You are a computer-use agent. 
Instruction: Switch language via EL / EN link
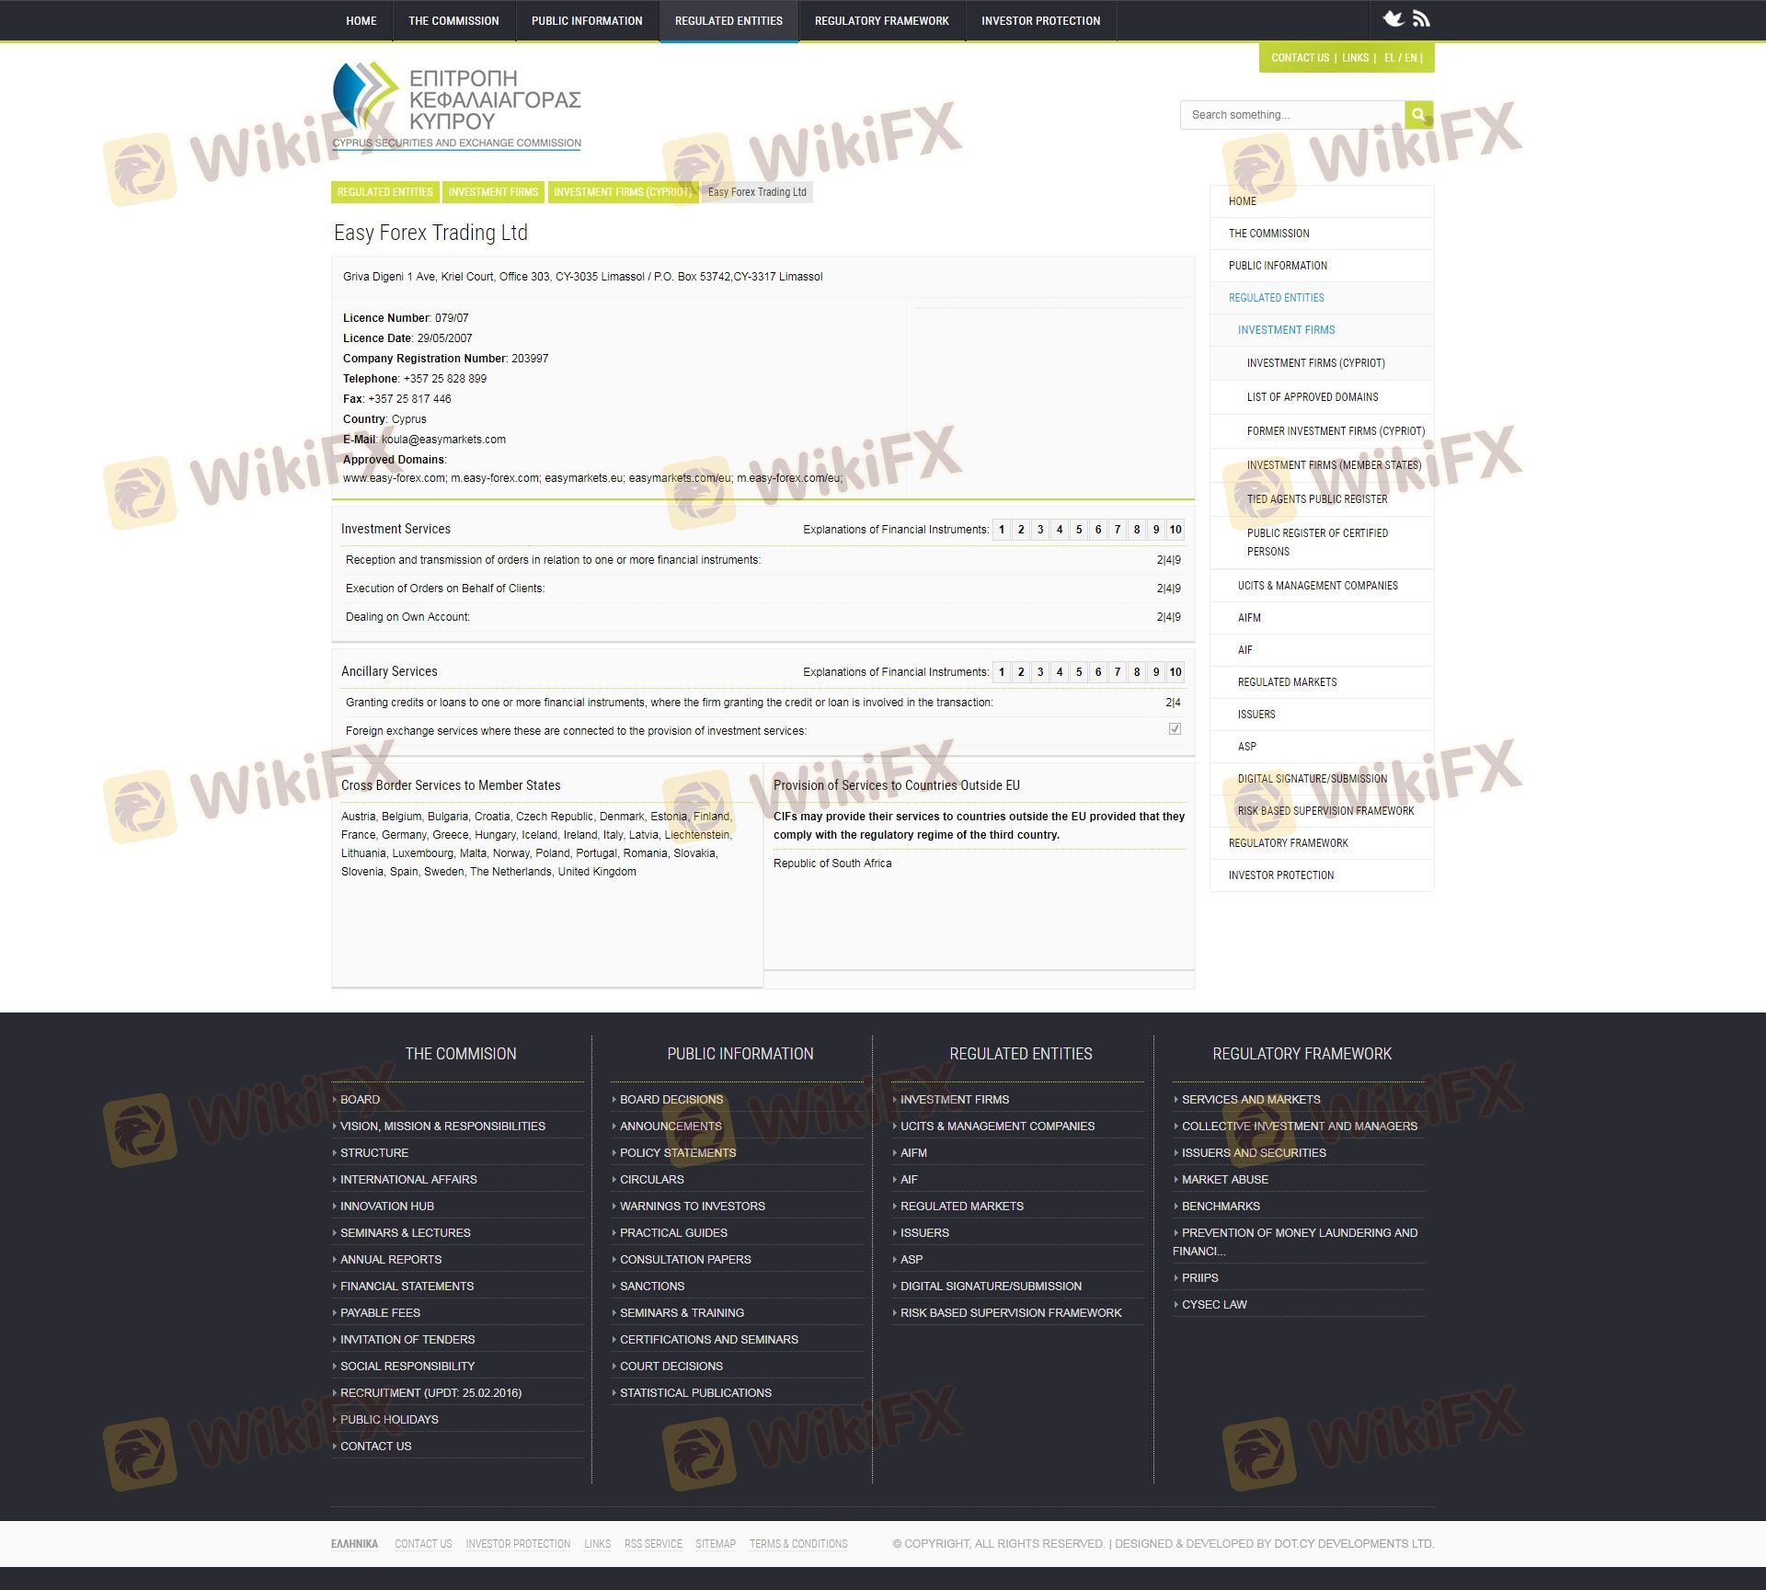1401,58
